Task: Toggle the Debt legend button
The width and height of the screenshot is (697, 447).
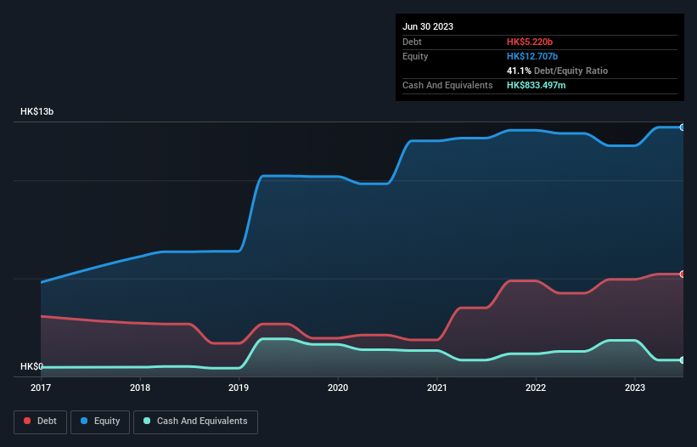Action: [x=41, y=422]
